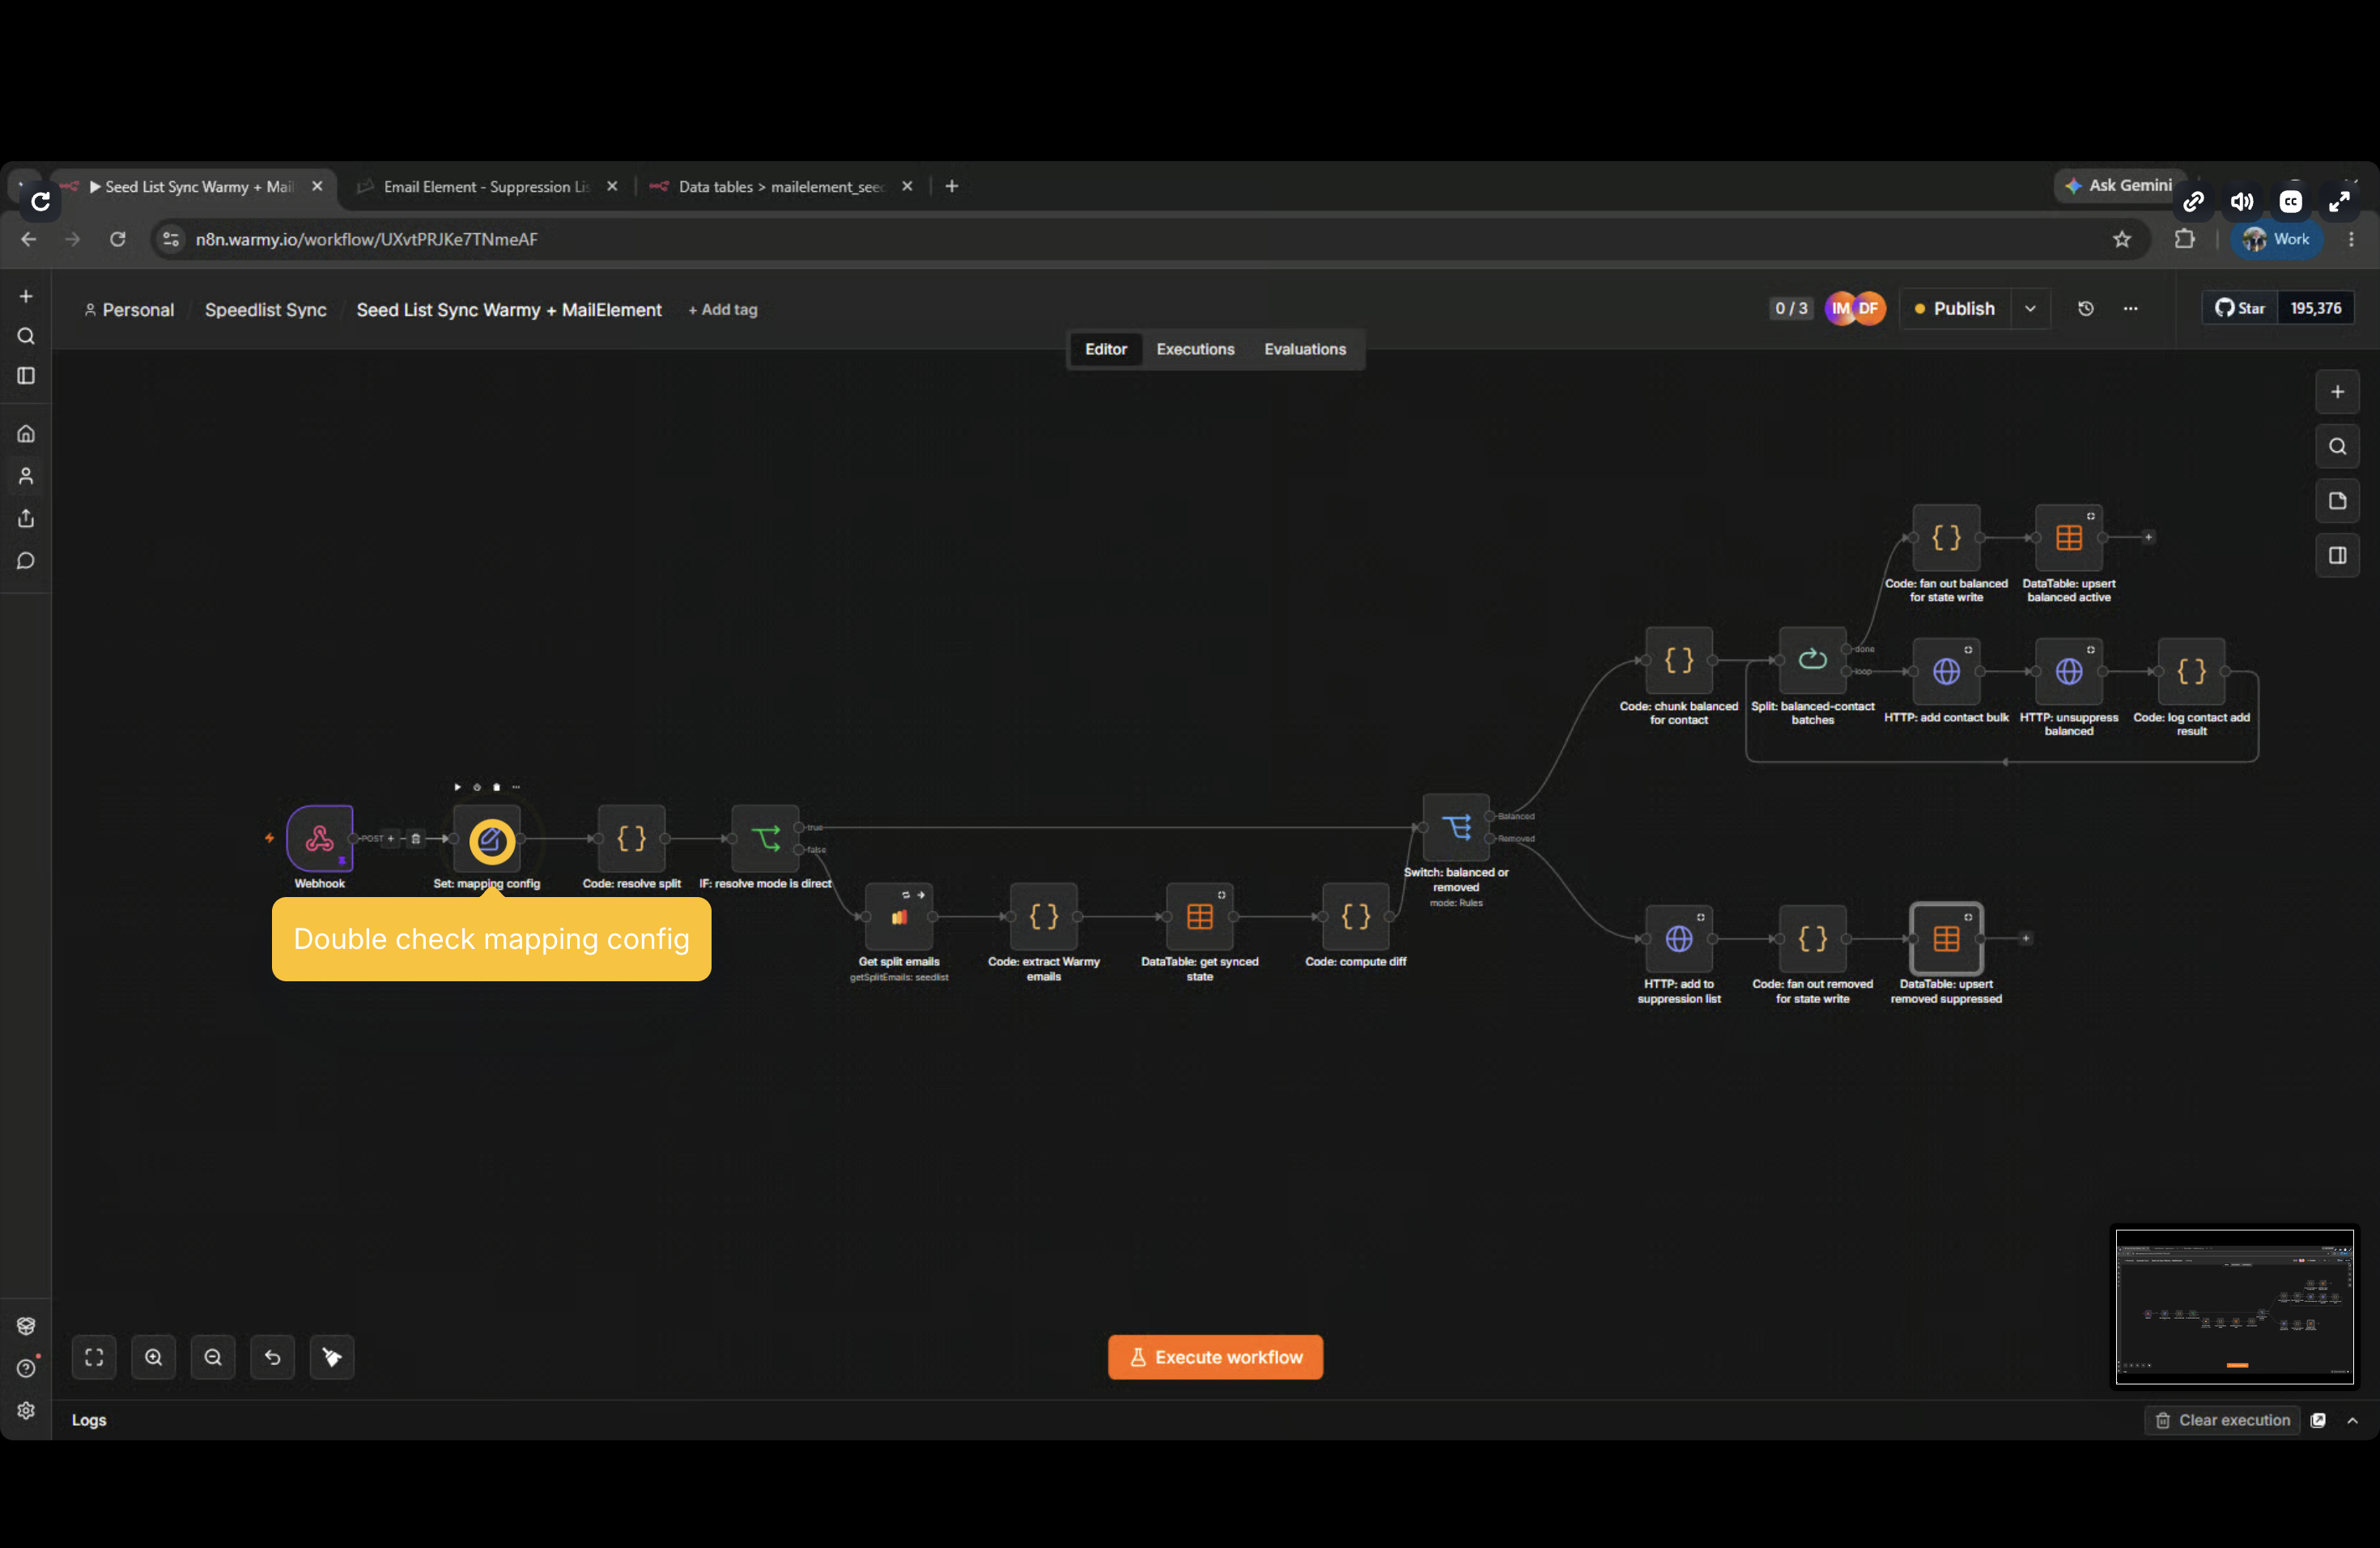This screenshot has width=2380, height=1548.
Task: Open sidebar Settings gear
Action: coord(26,1410)
